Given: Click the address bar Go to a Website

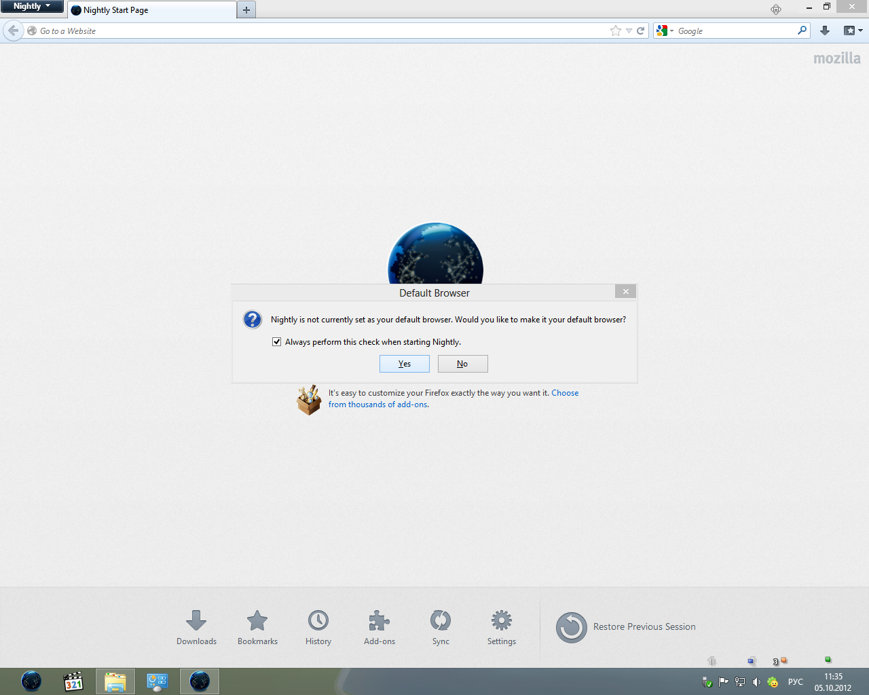Looking at the screenshot, I should [322, 31].
